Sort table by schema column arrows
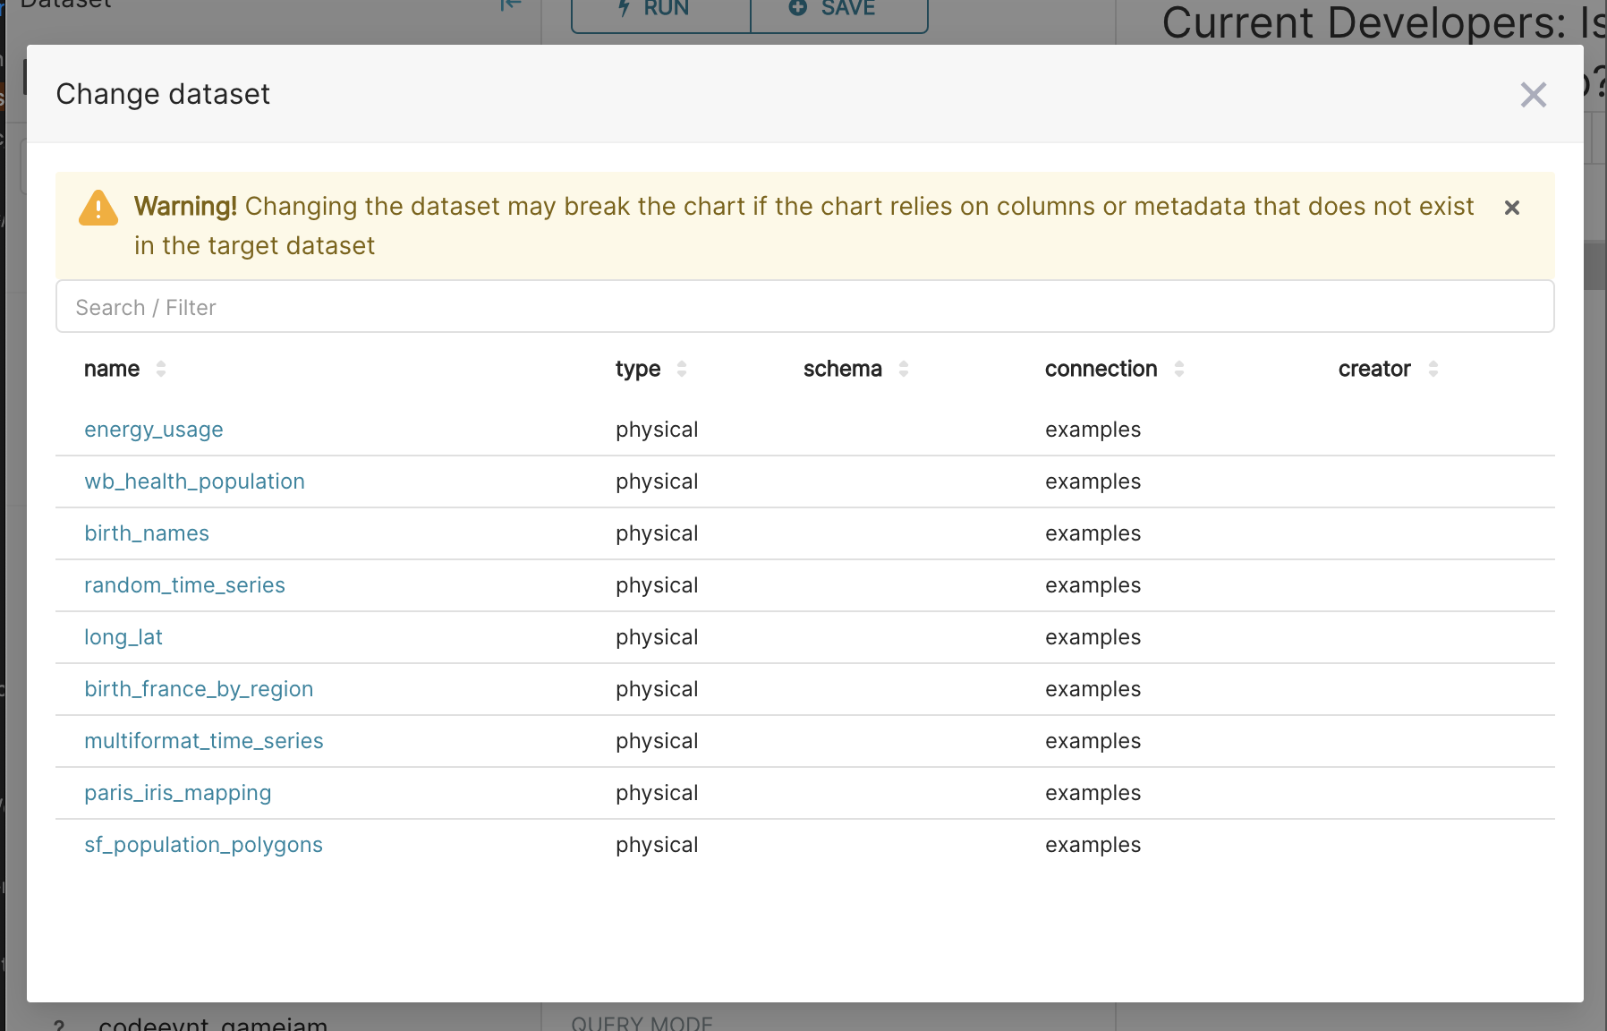Viewport: 1607px width, 1031px height. tap(904, 369)
